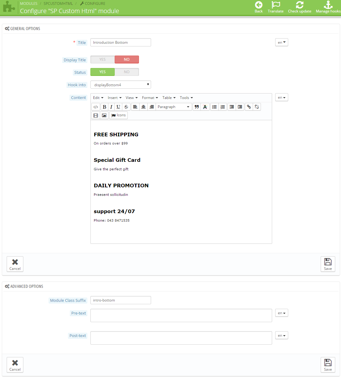Align text right in editor
Viewport: 341px width, 378px height.
152,107
